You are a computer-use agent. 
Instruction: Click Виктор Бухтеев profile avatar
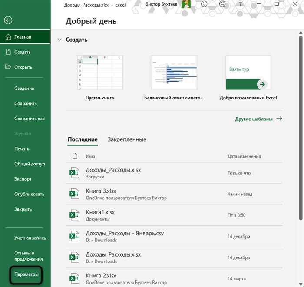pos(186,4)
